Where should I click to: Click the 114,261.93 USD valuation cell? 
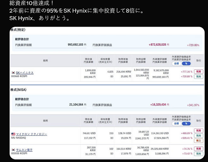coord(160,133)
